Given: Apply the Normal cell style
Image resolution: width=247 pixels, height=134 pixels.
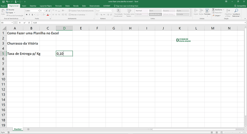Looking at the screenshot, I should pyautogui.click(x=142, y=11).
